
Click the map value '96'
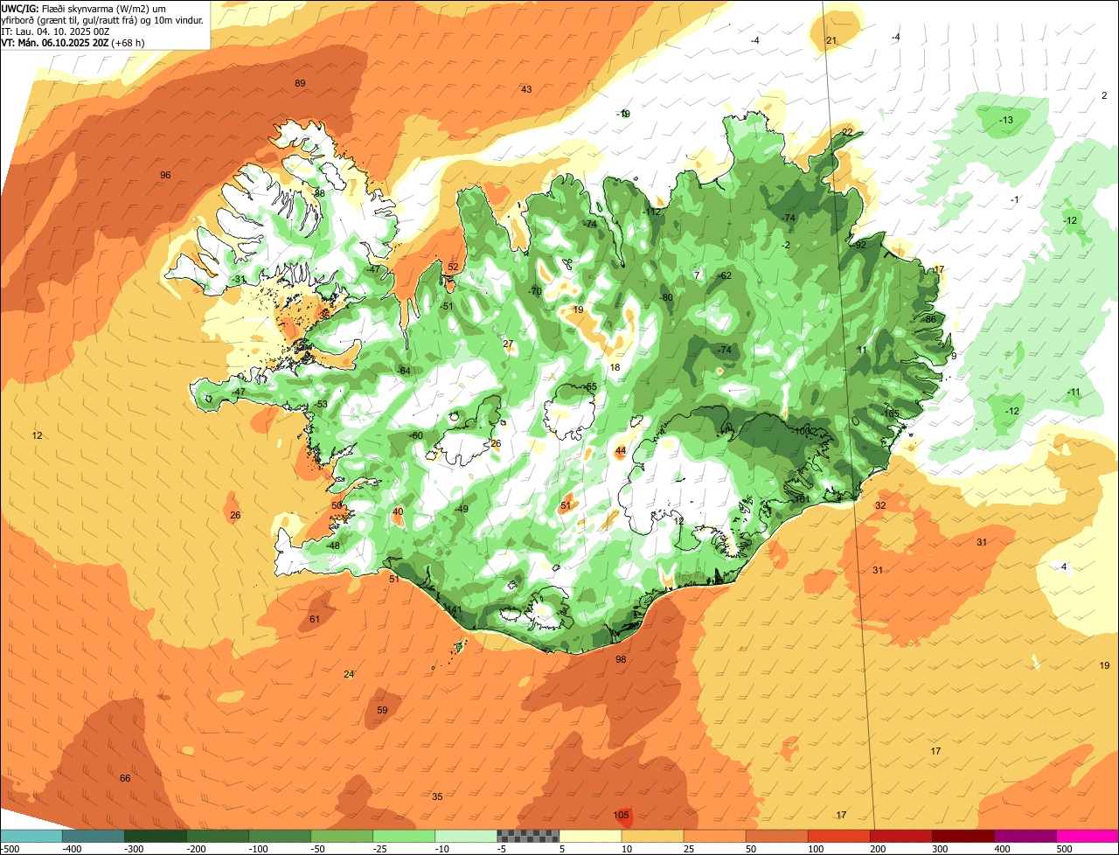pos(165,175)
